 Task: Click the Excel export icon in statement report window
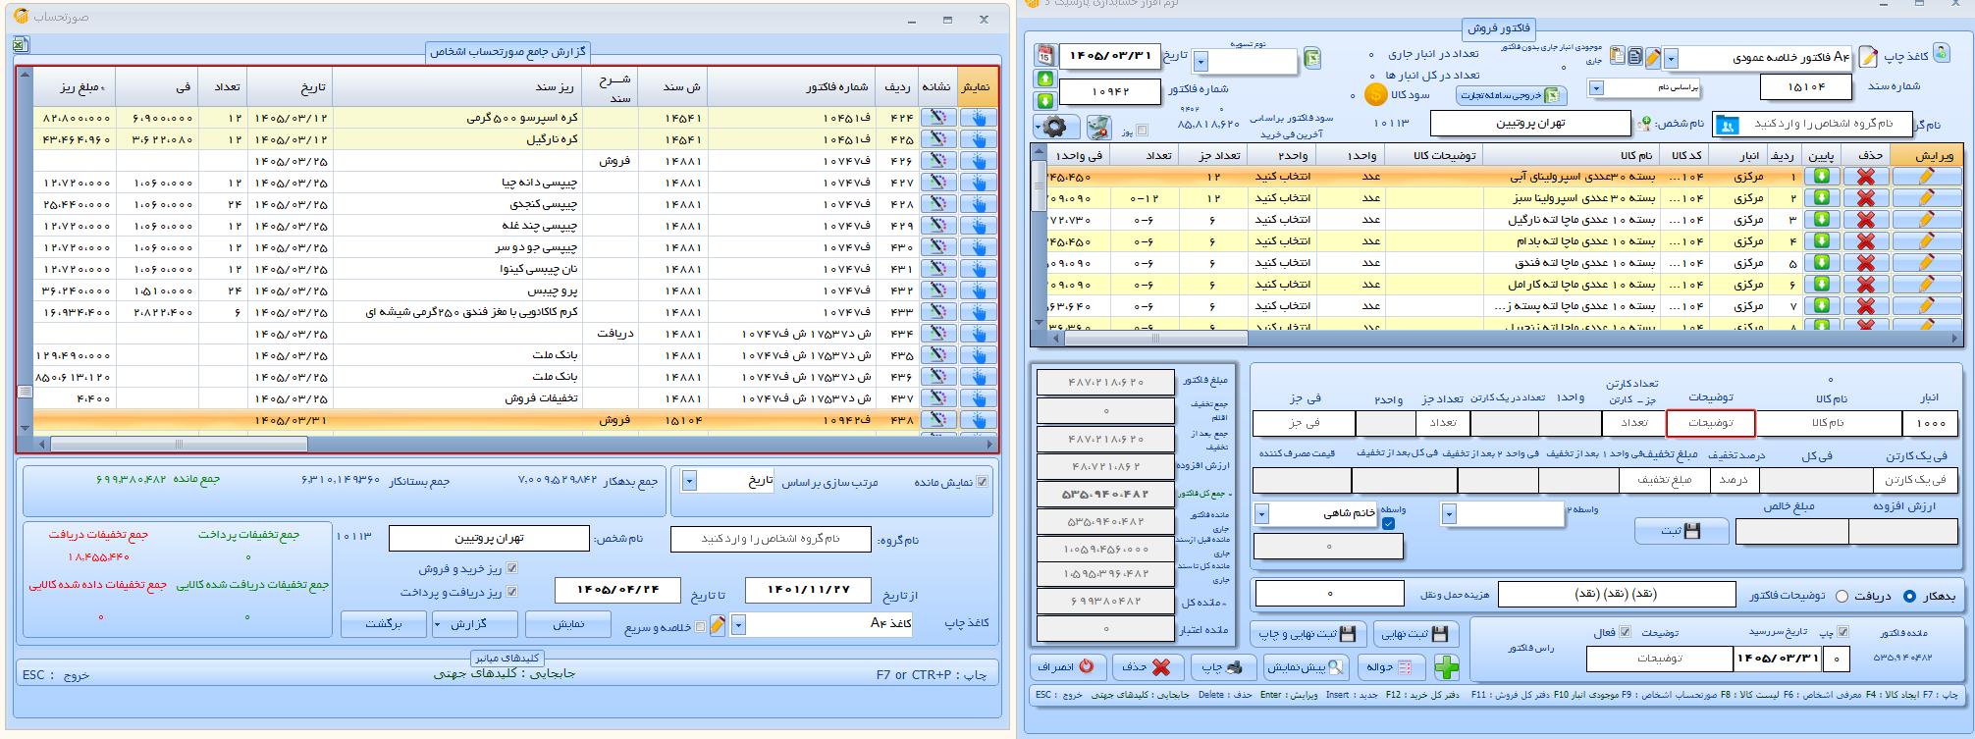pyautogui.click(x=21, y=44)
